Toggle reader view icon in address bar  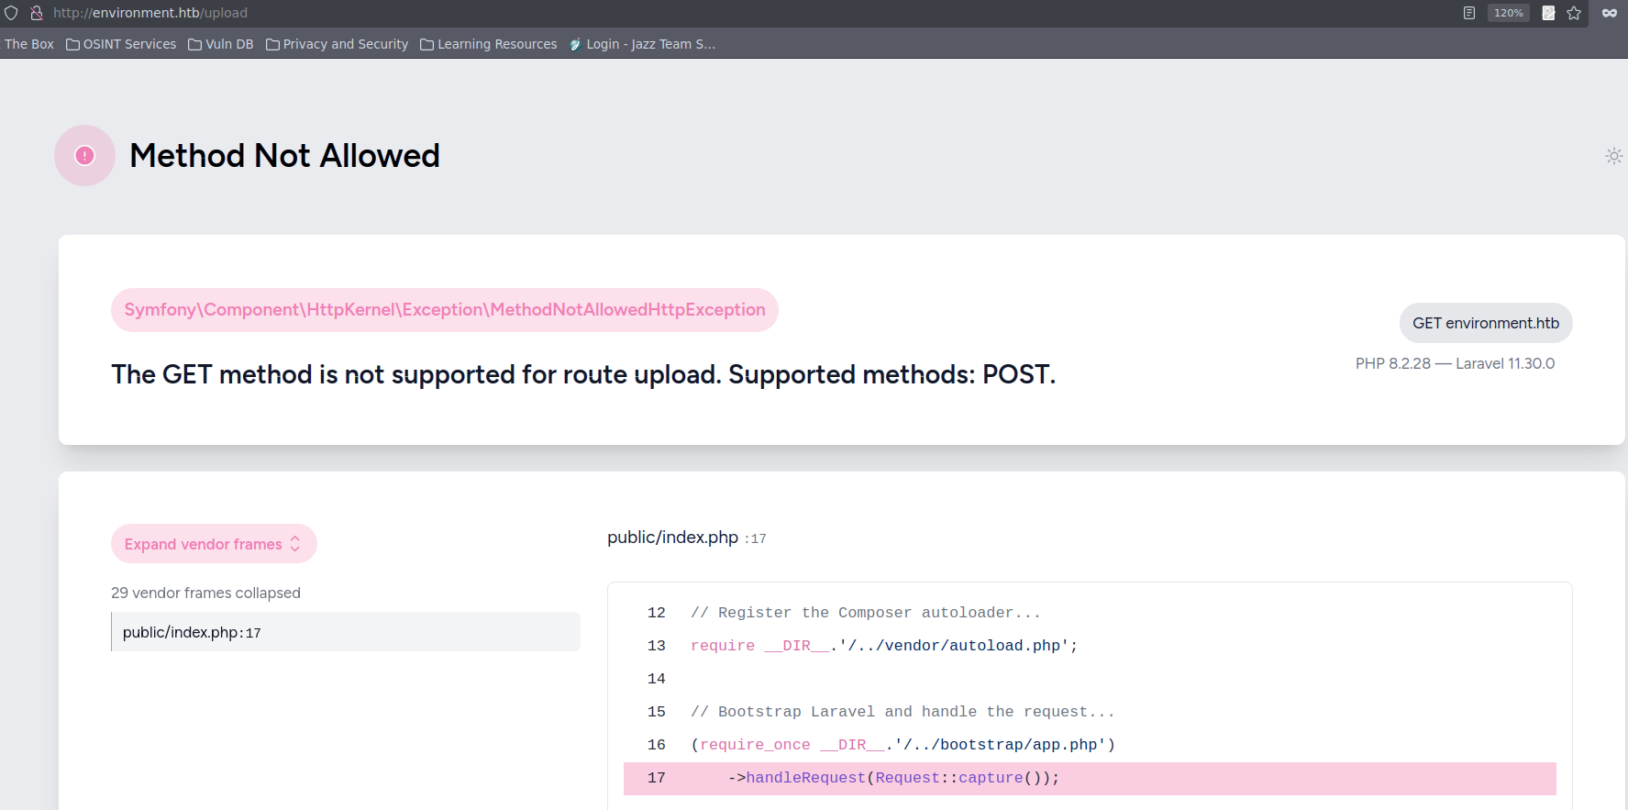1468,13
